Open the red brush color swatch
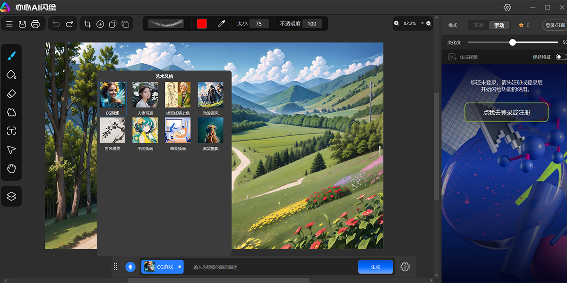This screenshot has height=283, width=567. tap(202, 24)
